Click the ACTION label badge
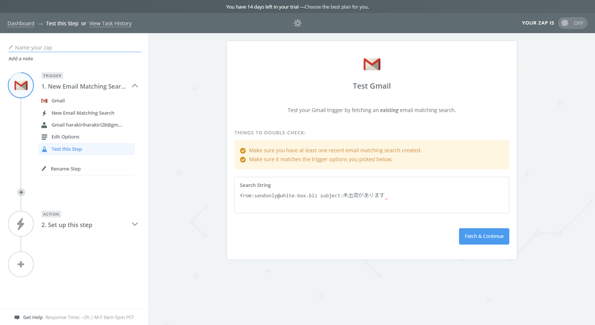This screenshot has width=595, height=325. pyautogui.click(x=51, y=214)
